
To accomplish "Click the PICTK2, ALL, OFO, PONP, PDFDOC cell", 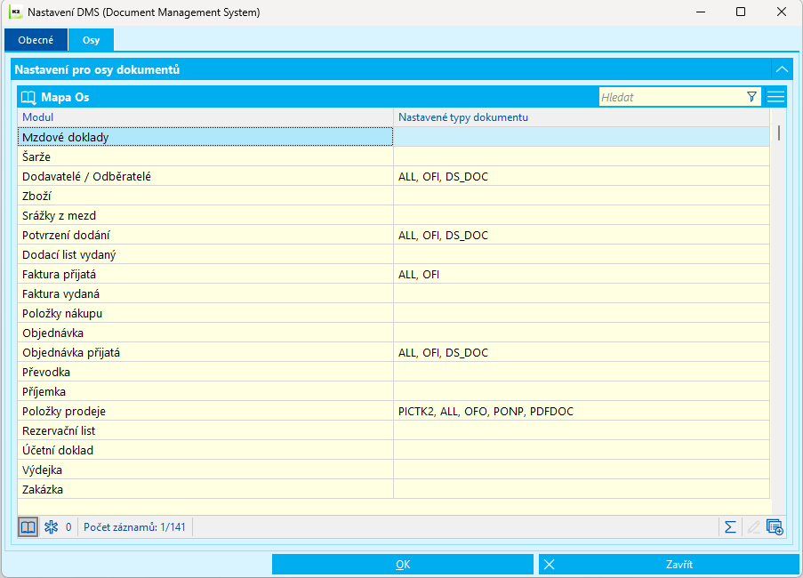I will pyautogui.click(x=582, y=411).
